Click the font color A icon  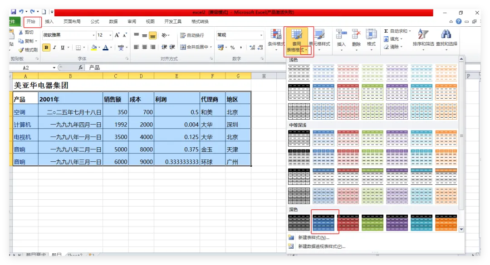coord(106,48)
